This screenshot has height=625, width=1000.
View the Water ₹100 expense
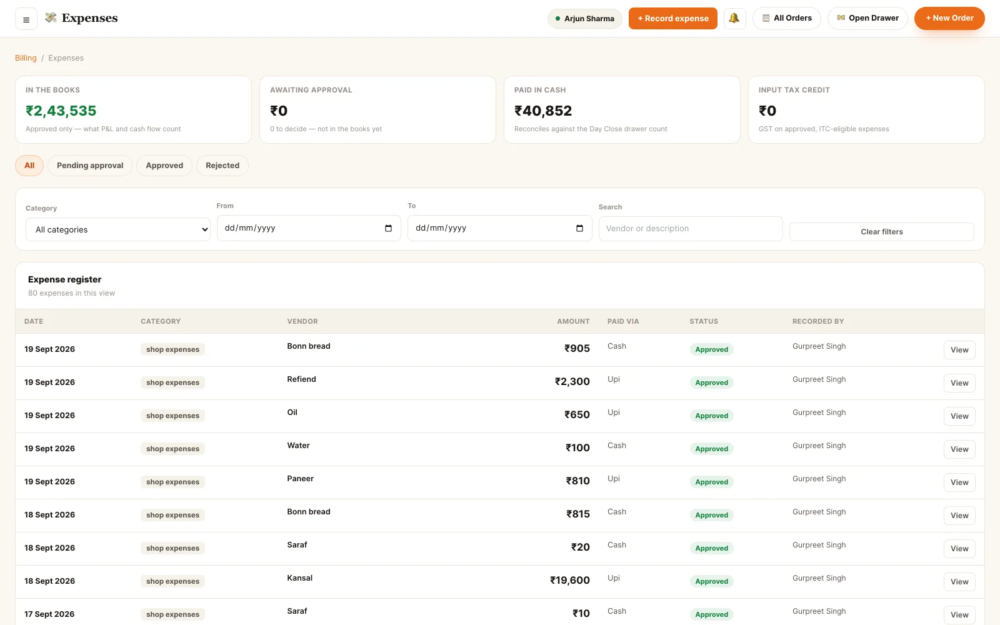click(959, 449)
